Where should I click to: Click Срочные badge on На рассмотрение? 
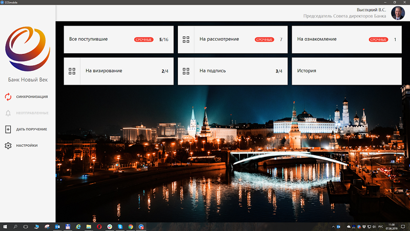click(264, 40)
